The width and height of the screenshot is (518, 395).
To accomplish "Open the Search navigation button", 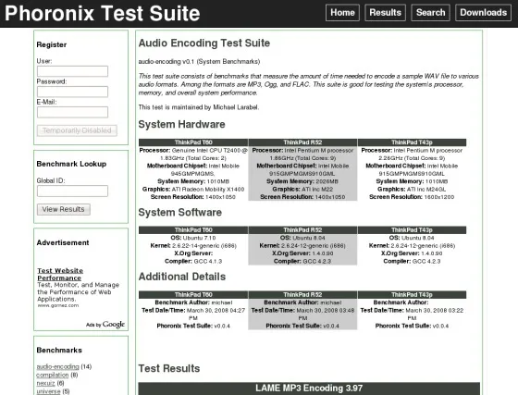I will [x=430, y=13].
